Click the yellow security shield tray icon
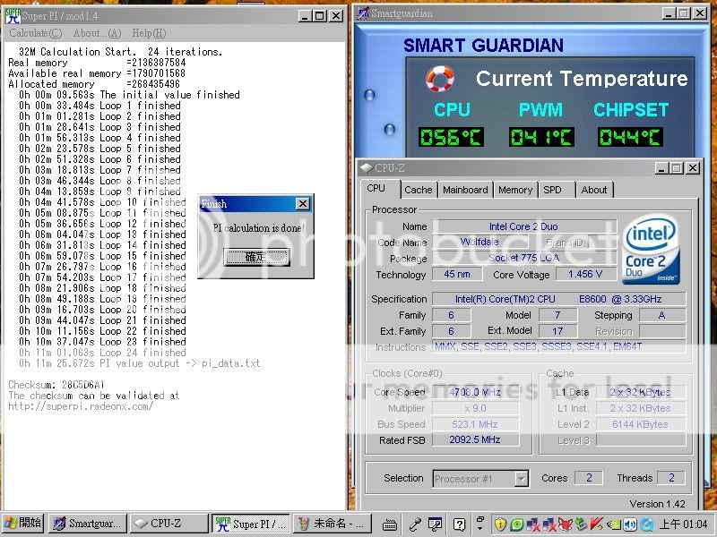 pyautogui.click(x=500, y=524)
